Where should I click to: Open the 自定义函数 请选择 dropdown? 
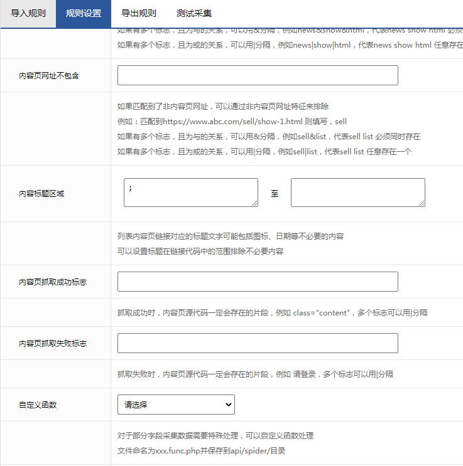click(176, 405)
